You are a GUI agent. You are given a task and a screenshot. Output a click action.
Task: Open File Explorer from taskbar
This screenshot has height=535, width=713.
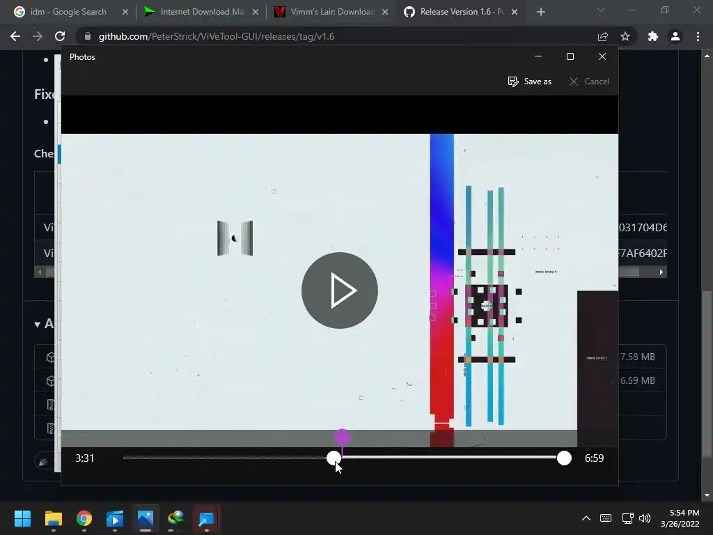point(53,518)
